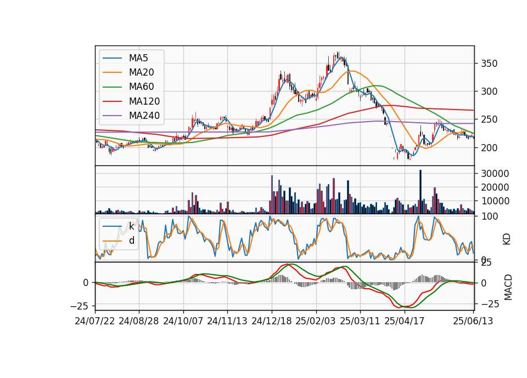
Task: Click the green MA60 legend line sample
Action: pos(112,87)
